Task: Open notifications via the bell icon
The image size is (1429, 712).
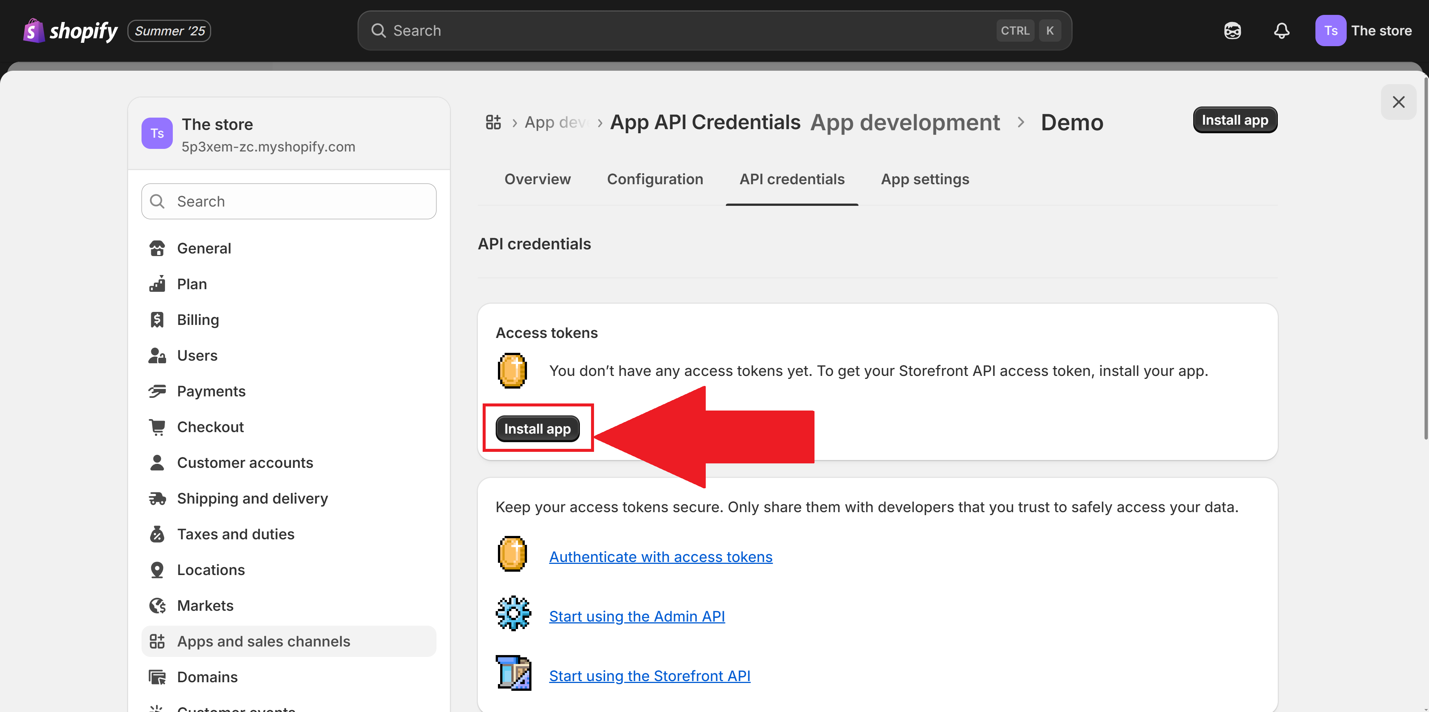Action: [x=1282, y=31]
